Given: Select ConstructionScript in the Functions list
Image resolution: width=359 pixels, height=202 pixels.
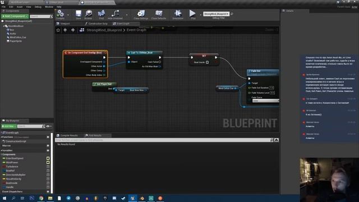Looking at the screenshot, I should pos(16,141).
